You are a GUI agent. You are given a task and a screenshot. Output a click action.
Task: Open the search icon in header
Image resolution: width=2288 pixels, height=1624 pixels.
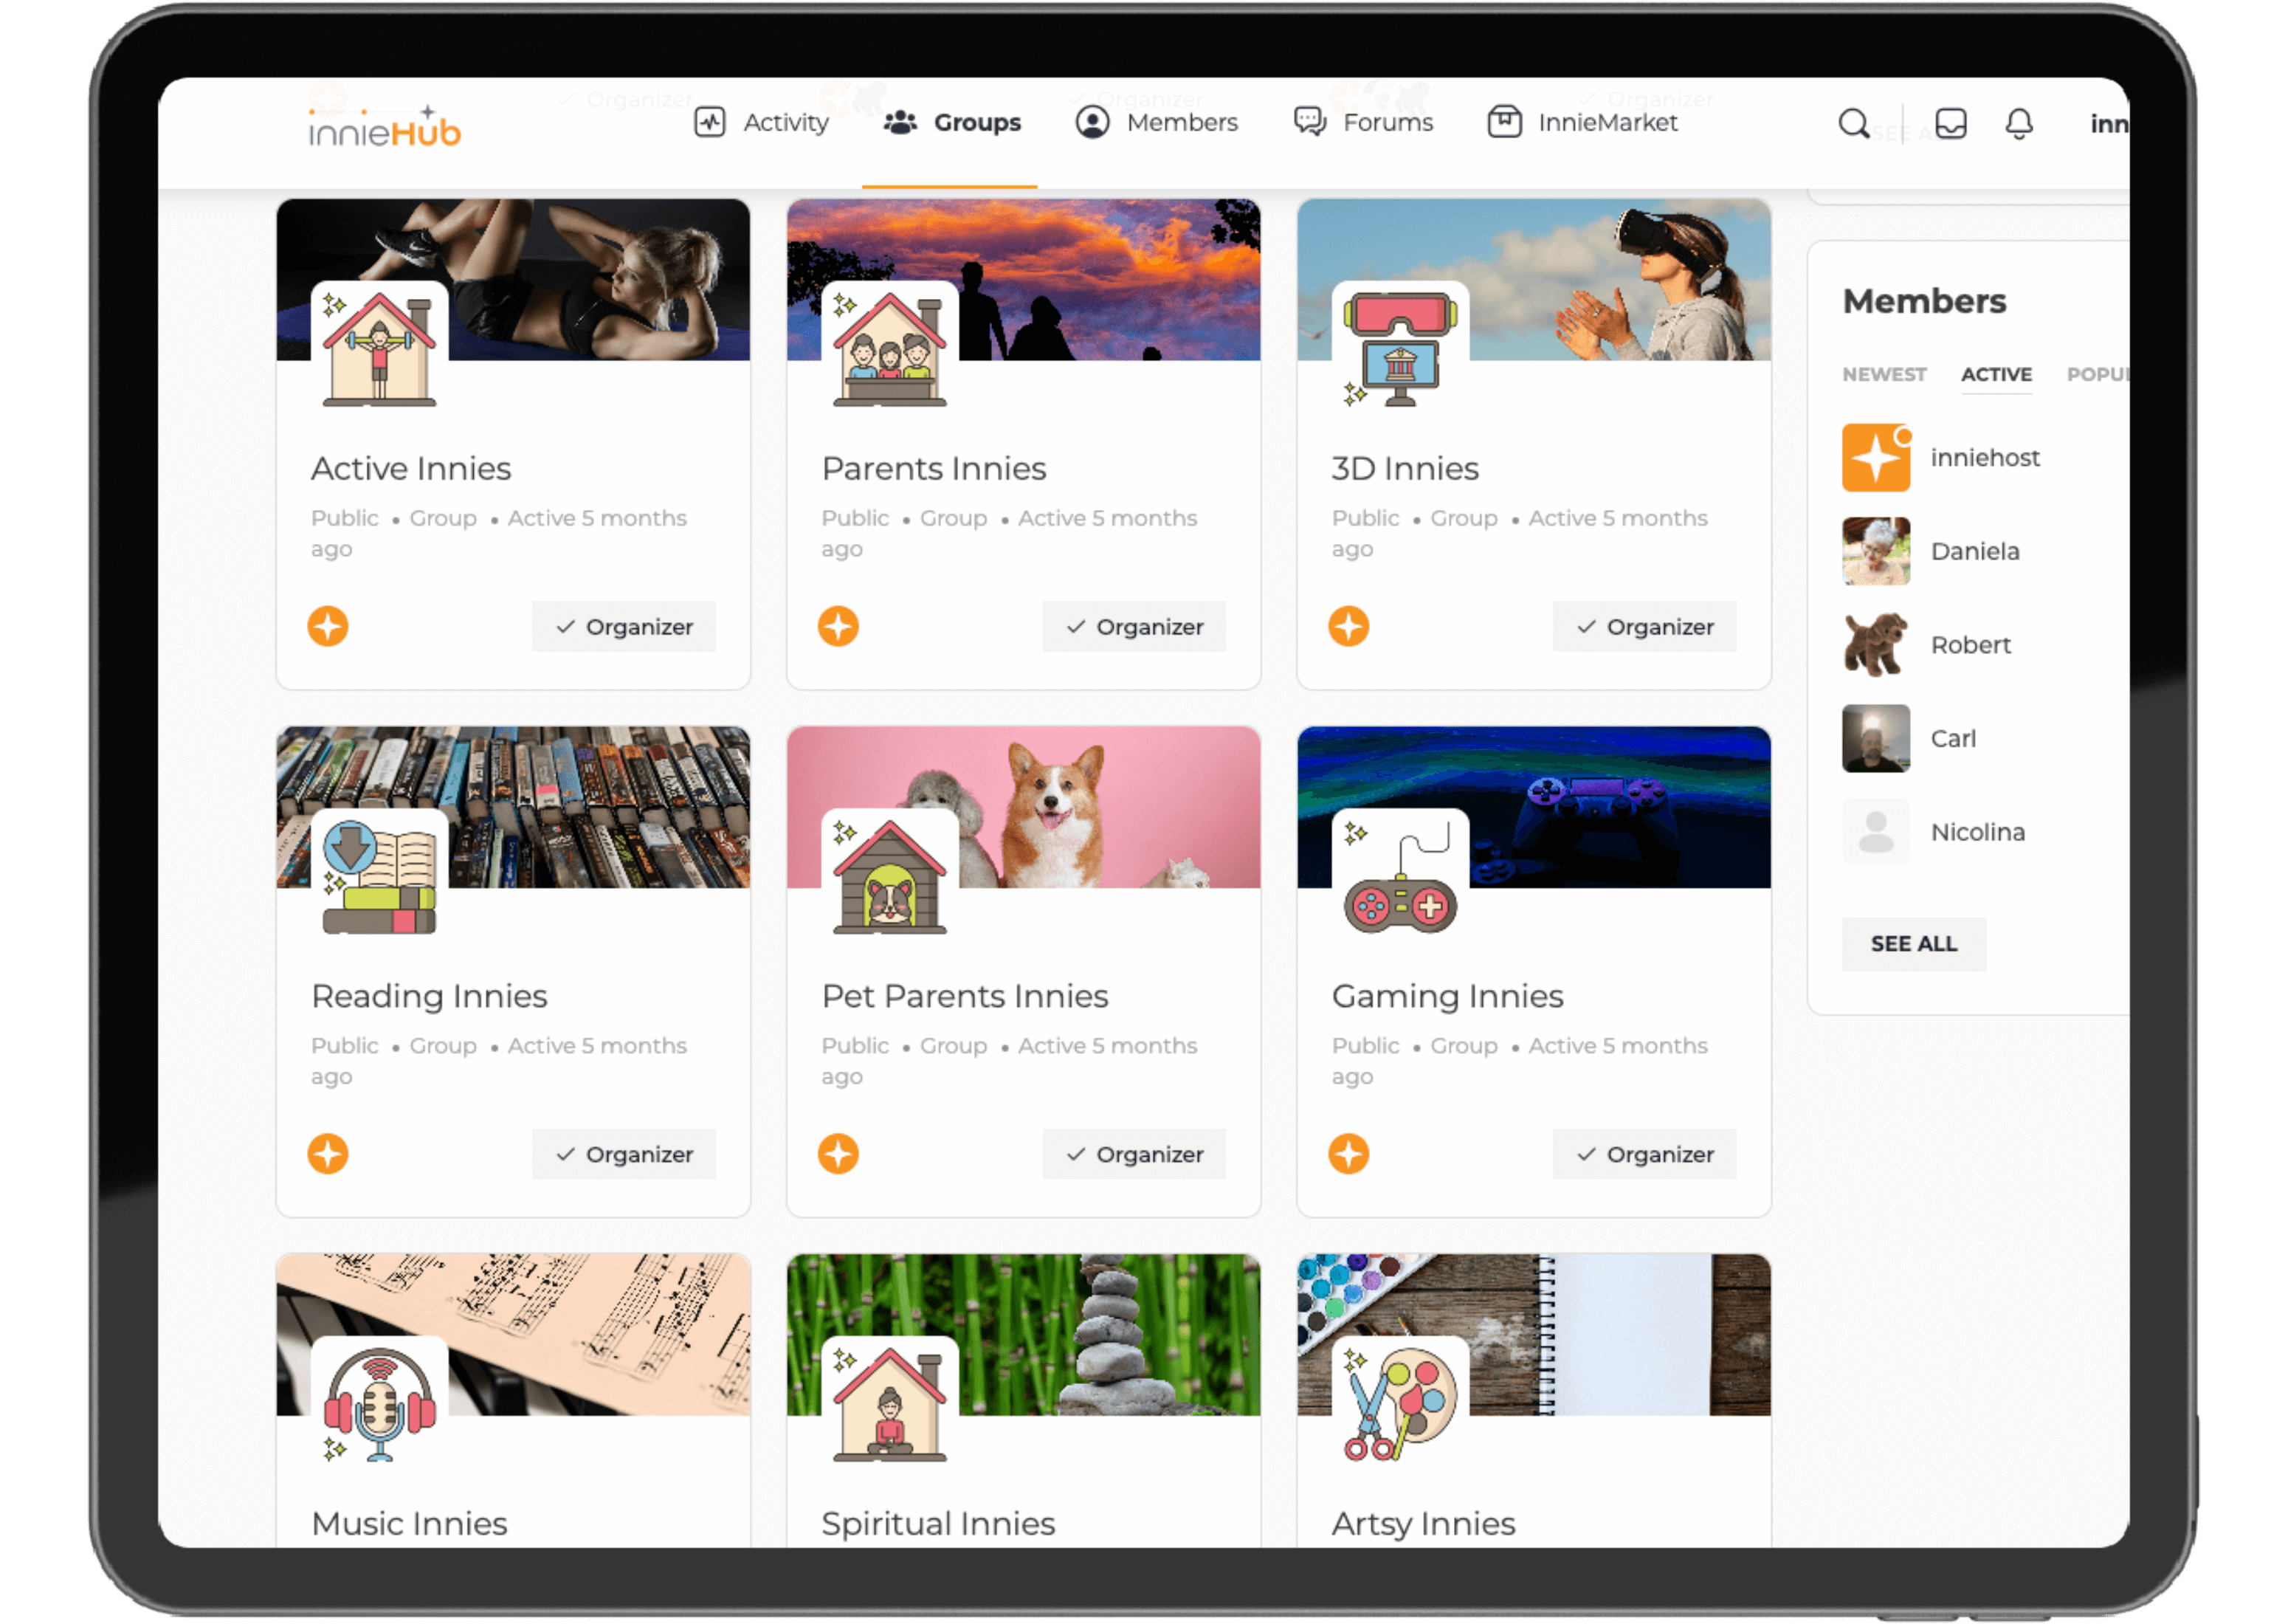click(1853, 123)
